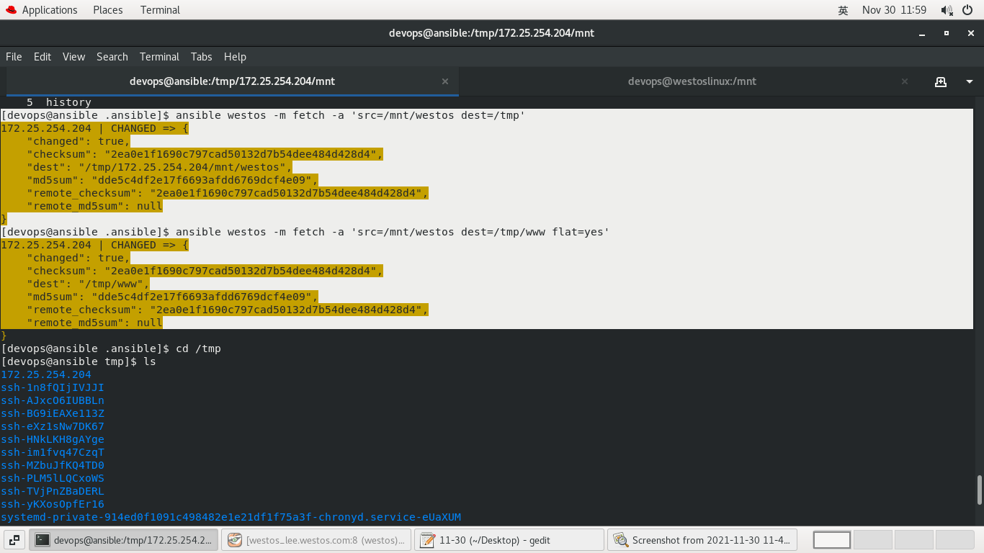Click the input method indicator 英
This screenshot has height=553, width=984.
point(843,10)
